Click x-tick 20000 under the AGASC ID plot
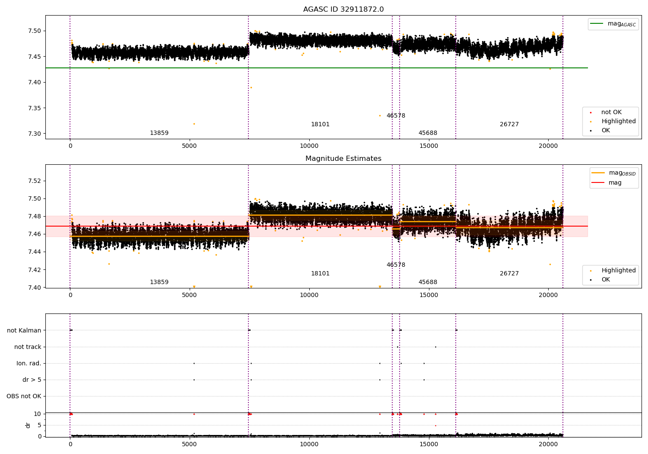648x454 pixels. point(548,146)
